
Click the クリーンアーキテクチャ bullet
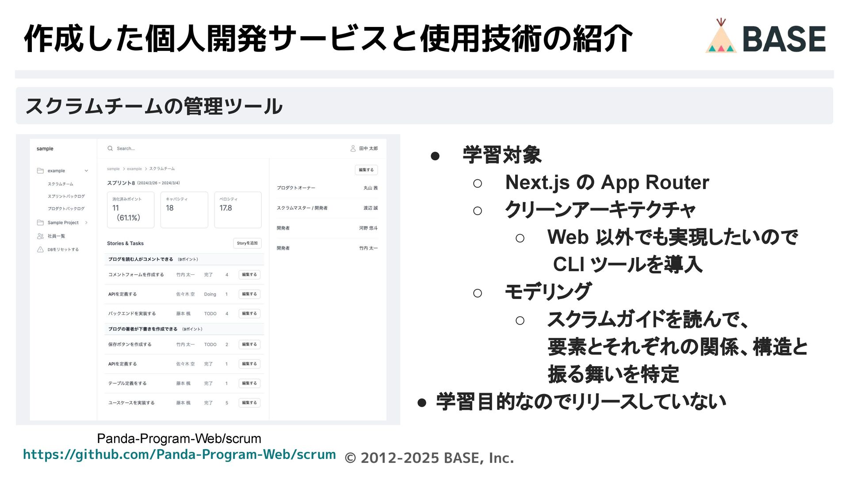pos(600,210)
